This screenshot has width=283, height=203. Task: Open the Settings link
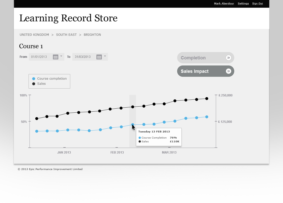click(x=243, y=4)
